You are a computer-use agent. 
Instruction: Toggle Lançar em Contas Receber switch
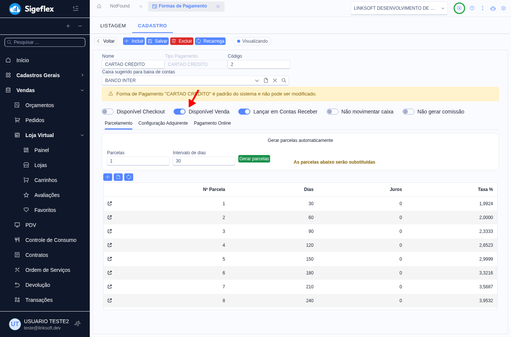[244, 112]
